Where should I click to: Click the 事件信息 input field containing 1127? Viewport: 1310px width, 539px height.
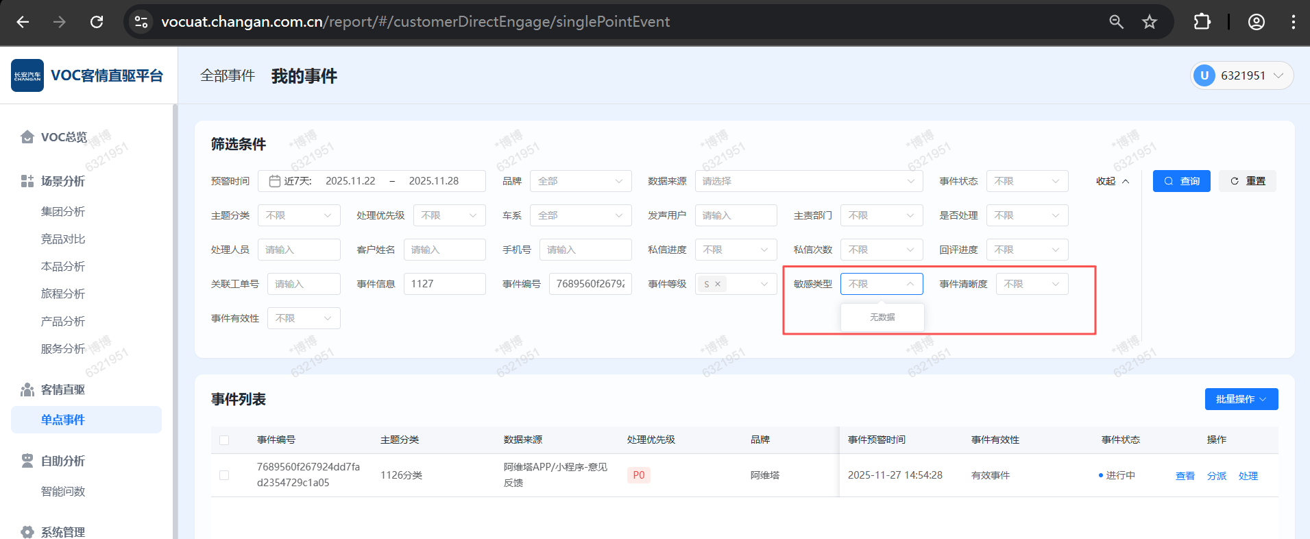pyautogui.click(x=444, y=284)
